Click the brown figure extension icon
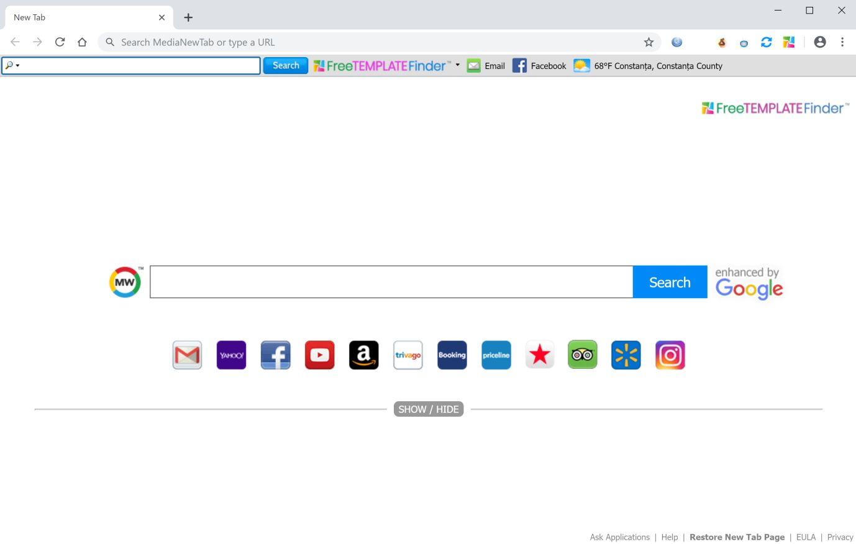 tap(722, 42)
